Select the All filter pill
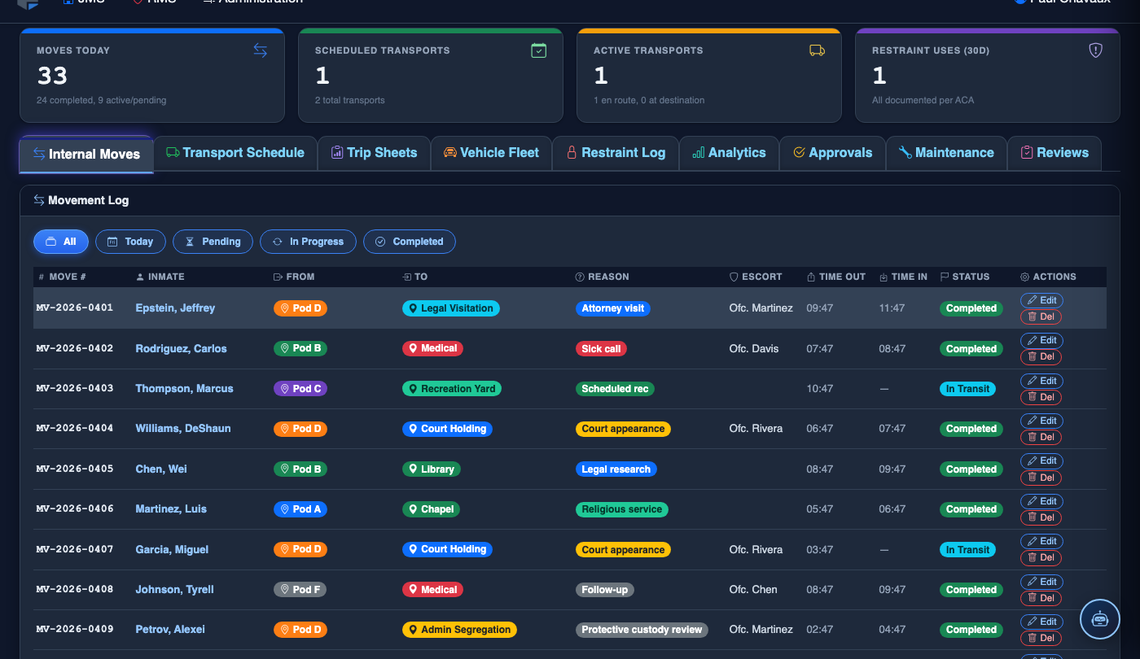Viewport: 1140px width, 659px height. click(61, 242)
